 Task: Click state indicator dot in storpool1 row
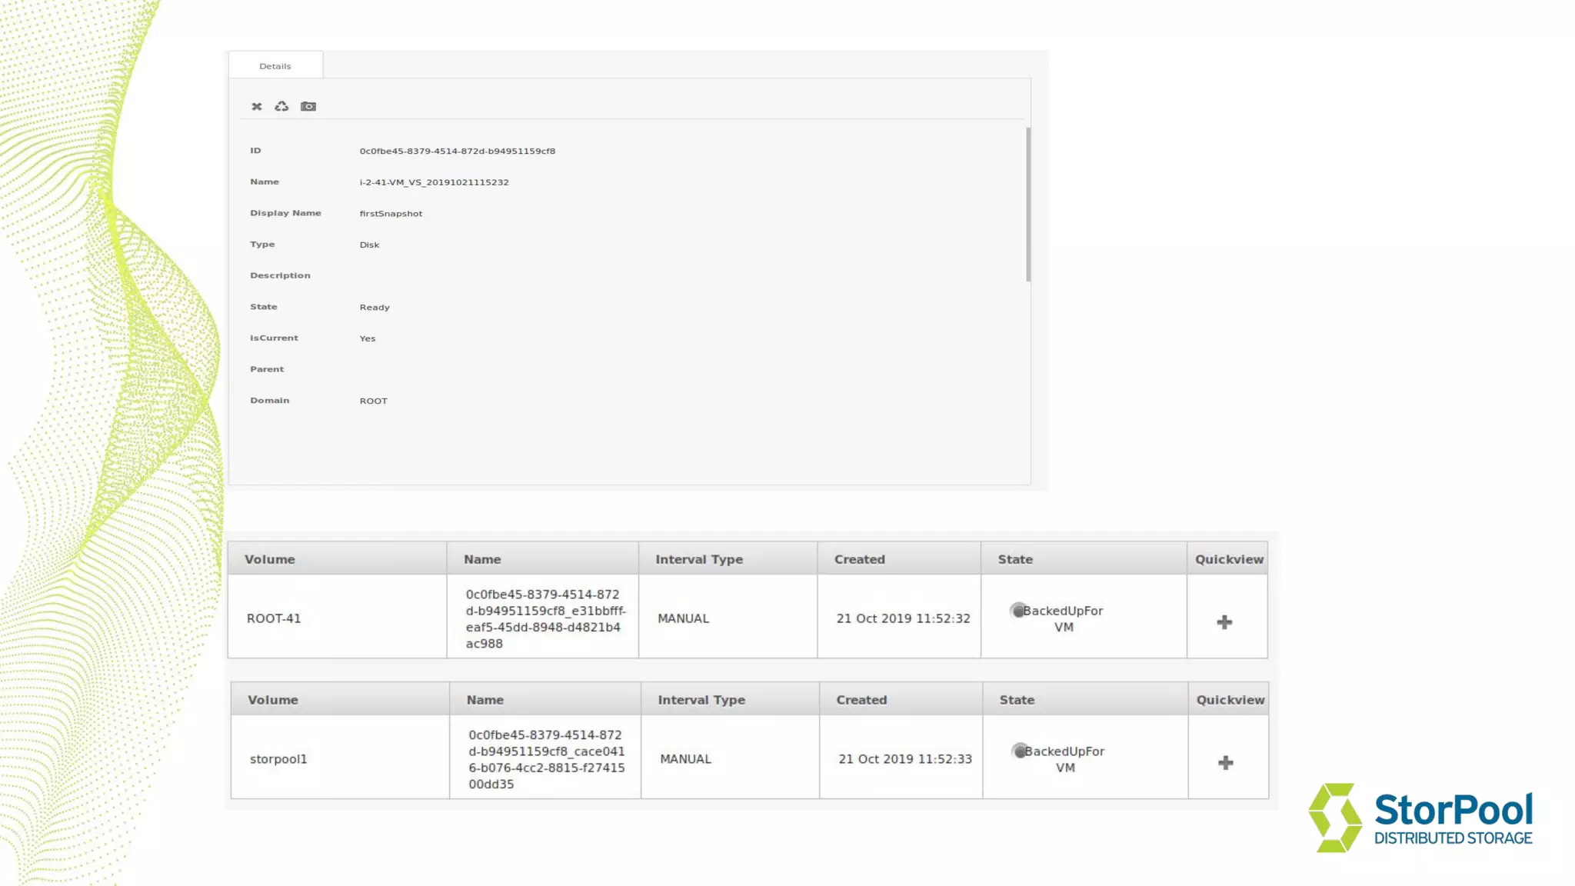pos(1019,751)
